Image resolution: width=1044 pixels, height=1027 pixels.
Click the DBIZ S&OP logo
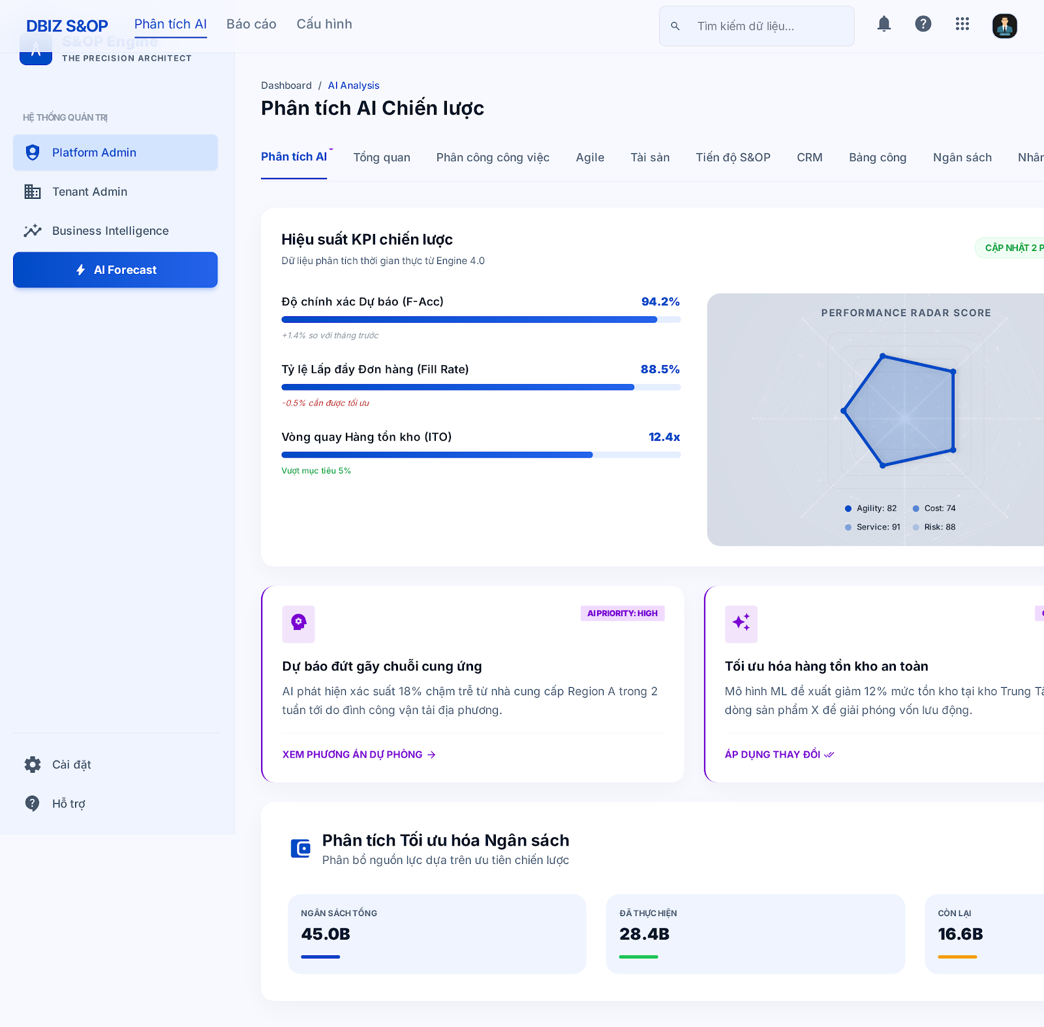click(x=67, y=26)
